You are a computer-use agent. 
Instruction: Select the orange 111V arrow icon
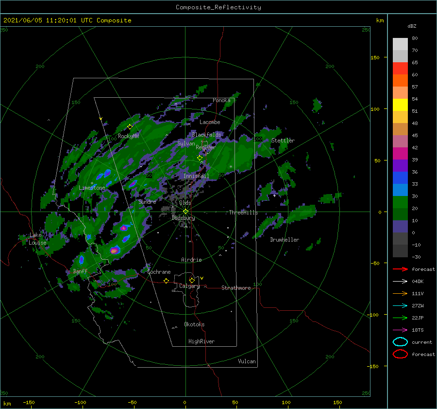(400, 293)
